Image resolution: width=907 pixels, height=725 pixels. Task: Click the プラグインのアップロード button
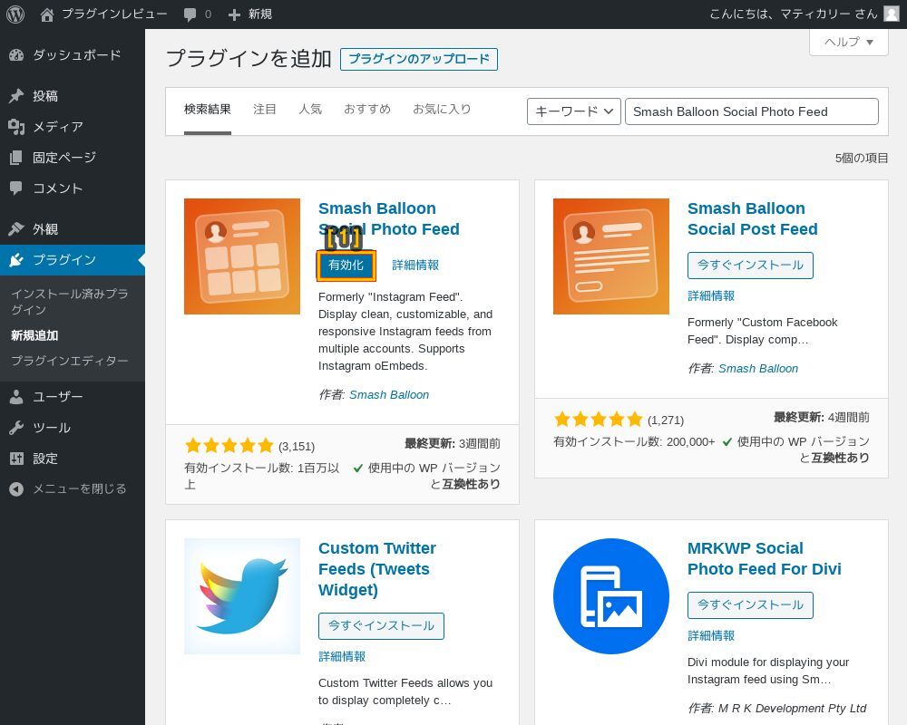(x=419, y=59)
